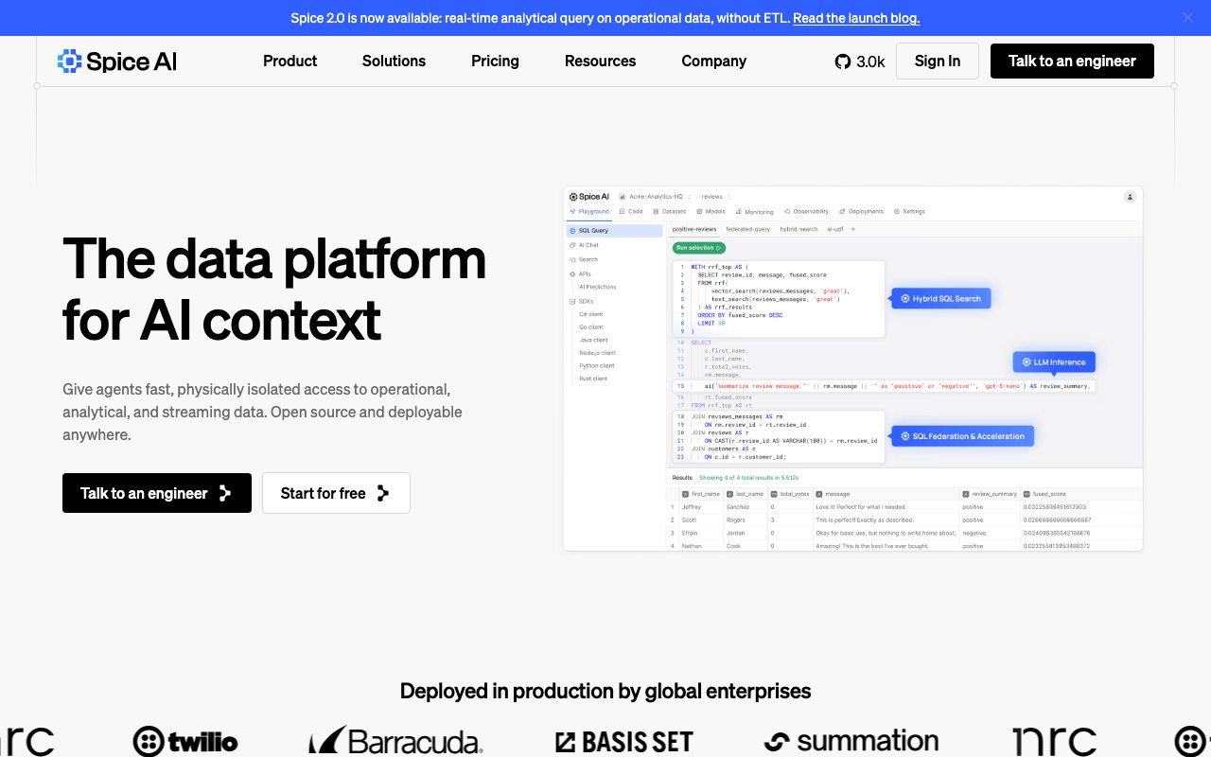Click the summation logo

pyautogui.click(x=851, y=741)
